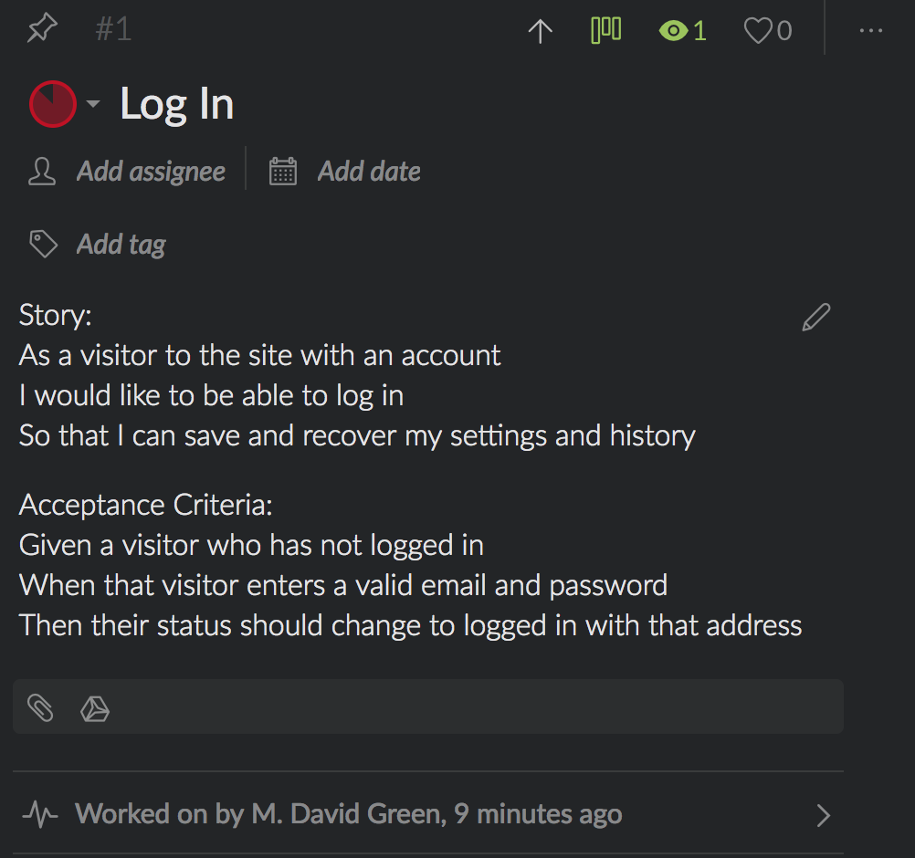Click Add assignee
This screenshot has height=858, width=915.
[x=151, y=172]
